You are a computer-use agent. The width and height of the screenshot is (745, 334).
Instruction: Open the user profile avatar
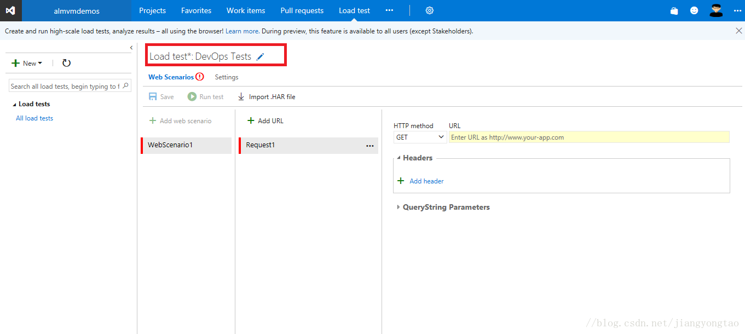point(716,10)
